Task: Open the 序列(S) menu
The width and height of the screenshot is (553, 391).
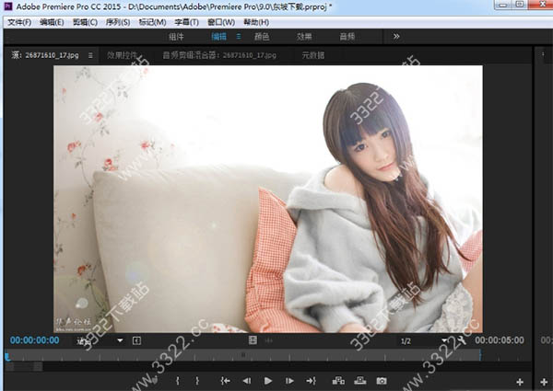Action: (x=118, y=22)
